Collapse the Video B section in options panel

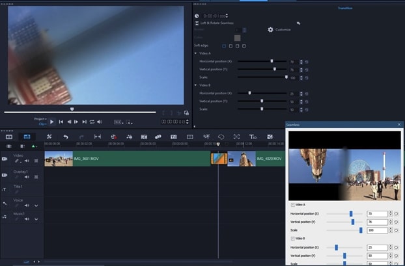195,85
